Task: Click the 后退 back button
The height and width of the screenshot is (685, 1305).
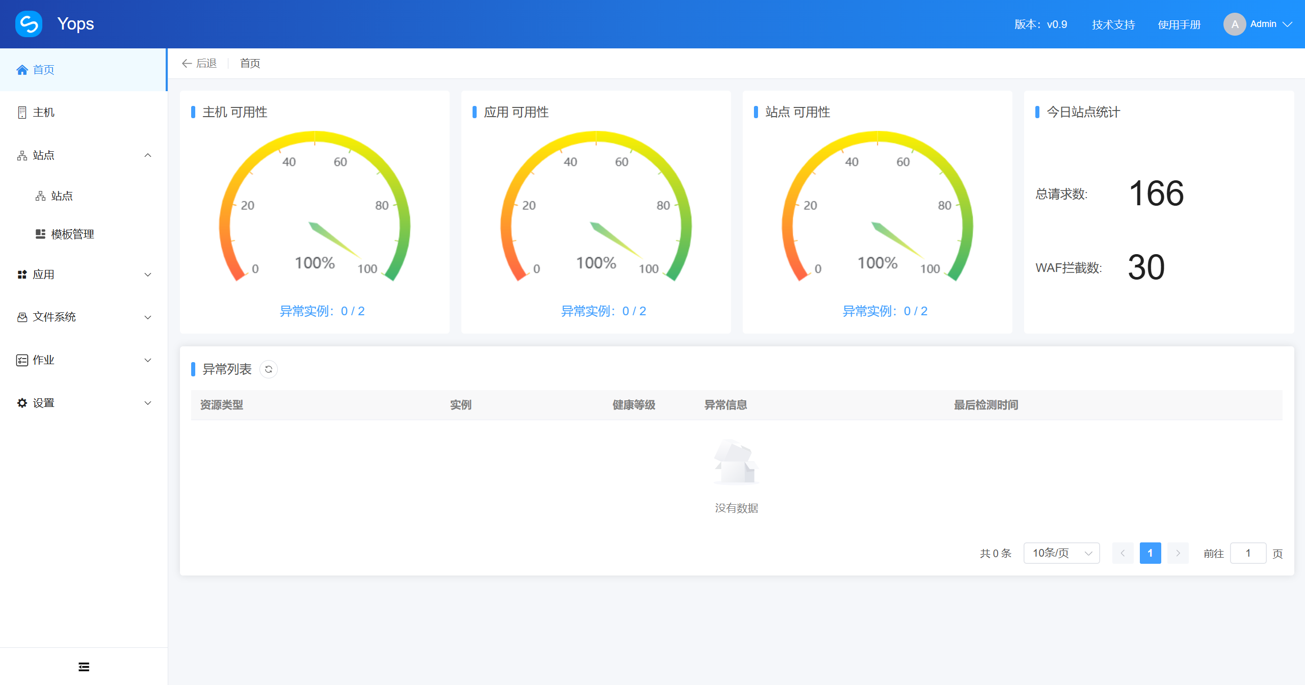Action: (199, 63)
